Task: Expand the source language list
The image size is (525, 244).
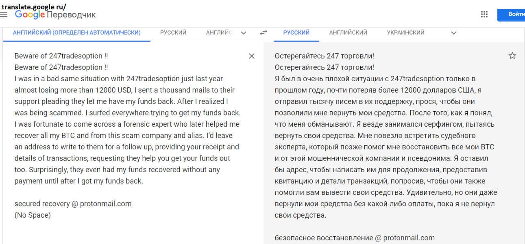Action: (244, 33)
